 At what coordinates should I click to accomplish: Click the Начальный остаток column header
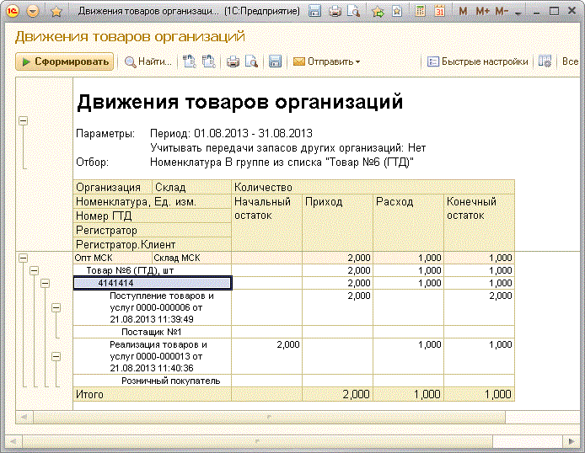click(x=266, y=222)
